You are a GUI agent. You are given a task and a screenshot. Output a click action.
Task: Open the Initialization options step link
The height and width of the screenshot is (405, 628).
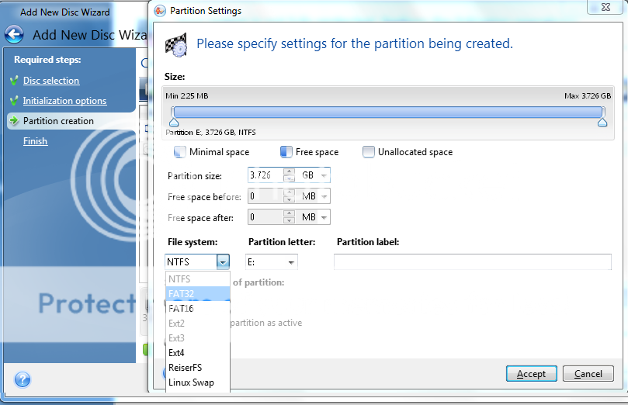pyautogui.click(x=64, y=101)
